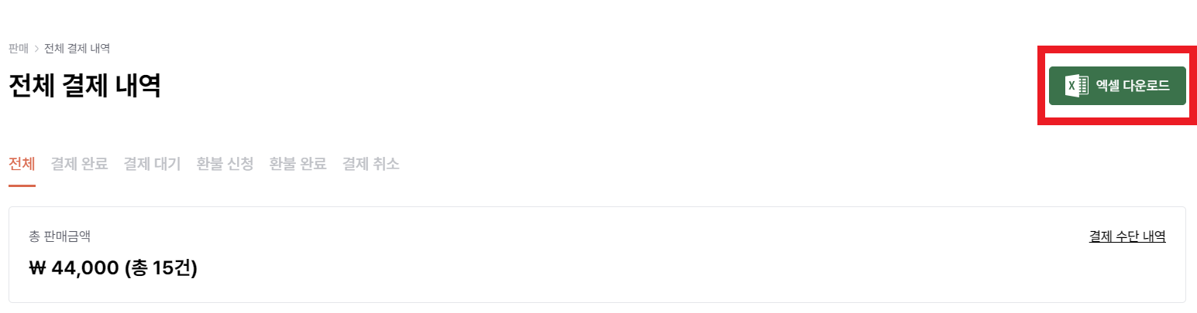Go to the 결제 취소 tab
1197x313 pixels.
[x=371, y=164]
